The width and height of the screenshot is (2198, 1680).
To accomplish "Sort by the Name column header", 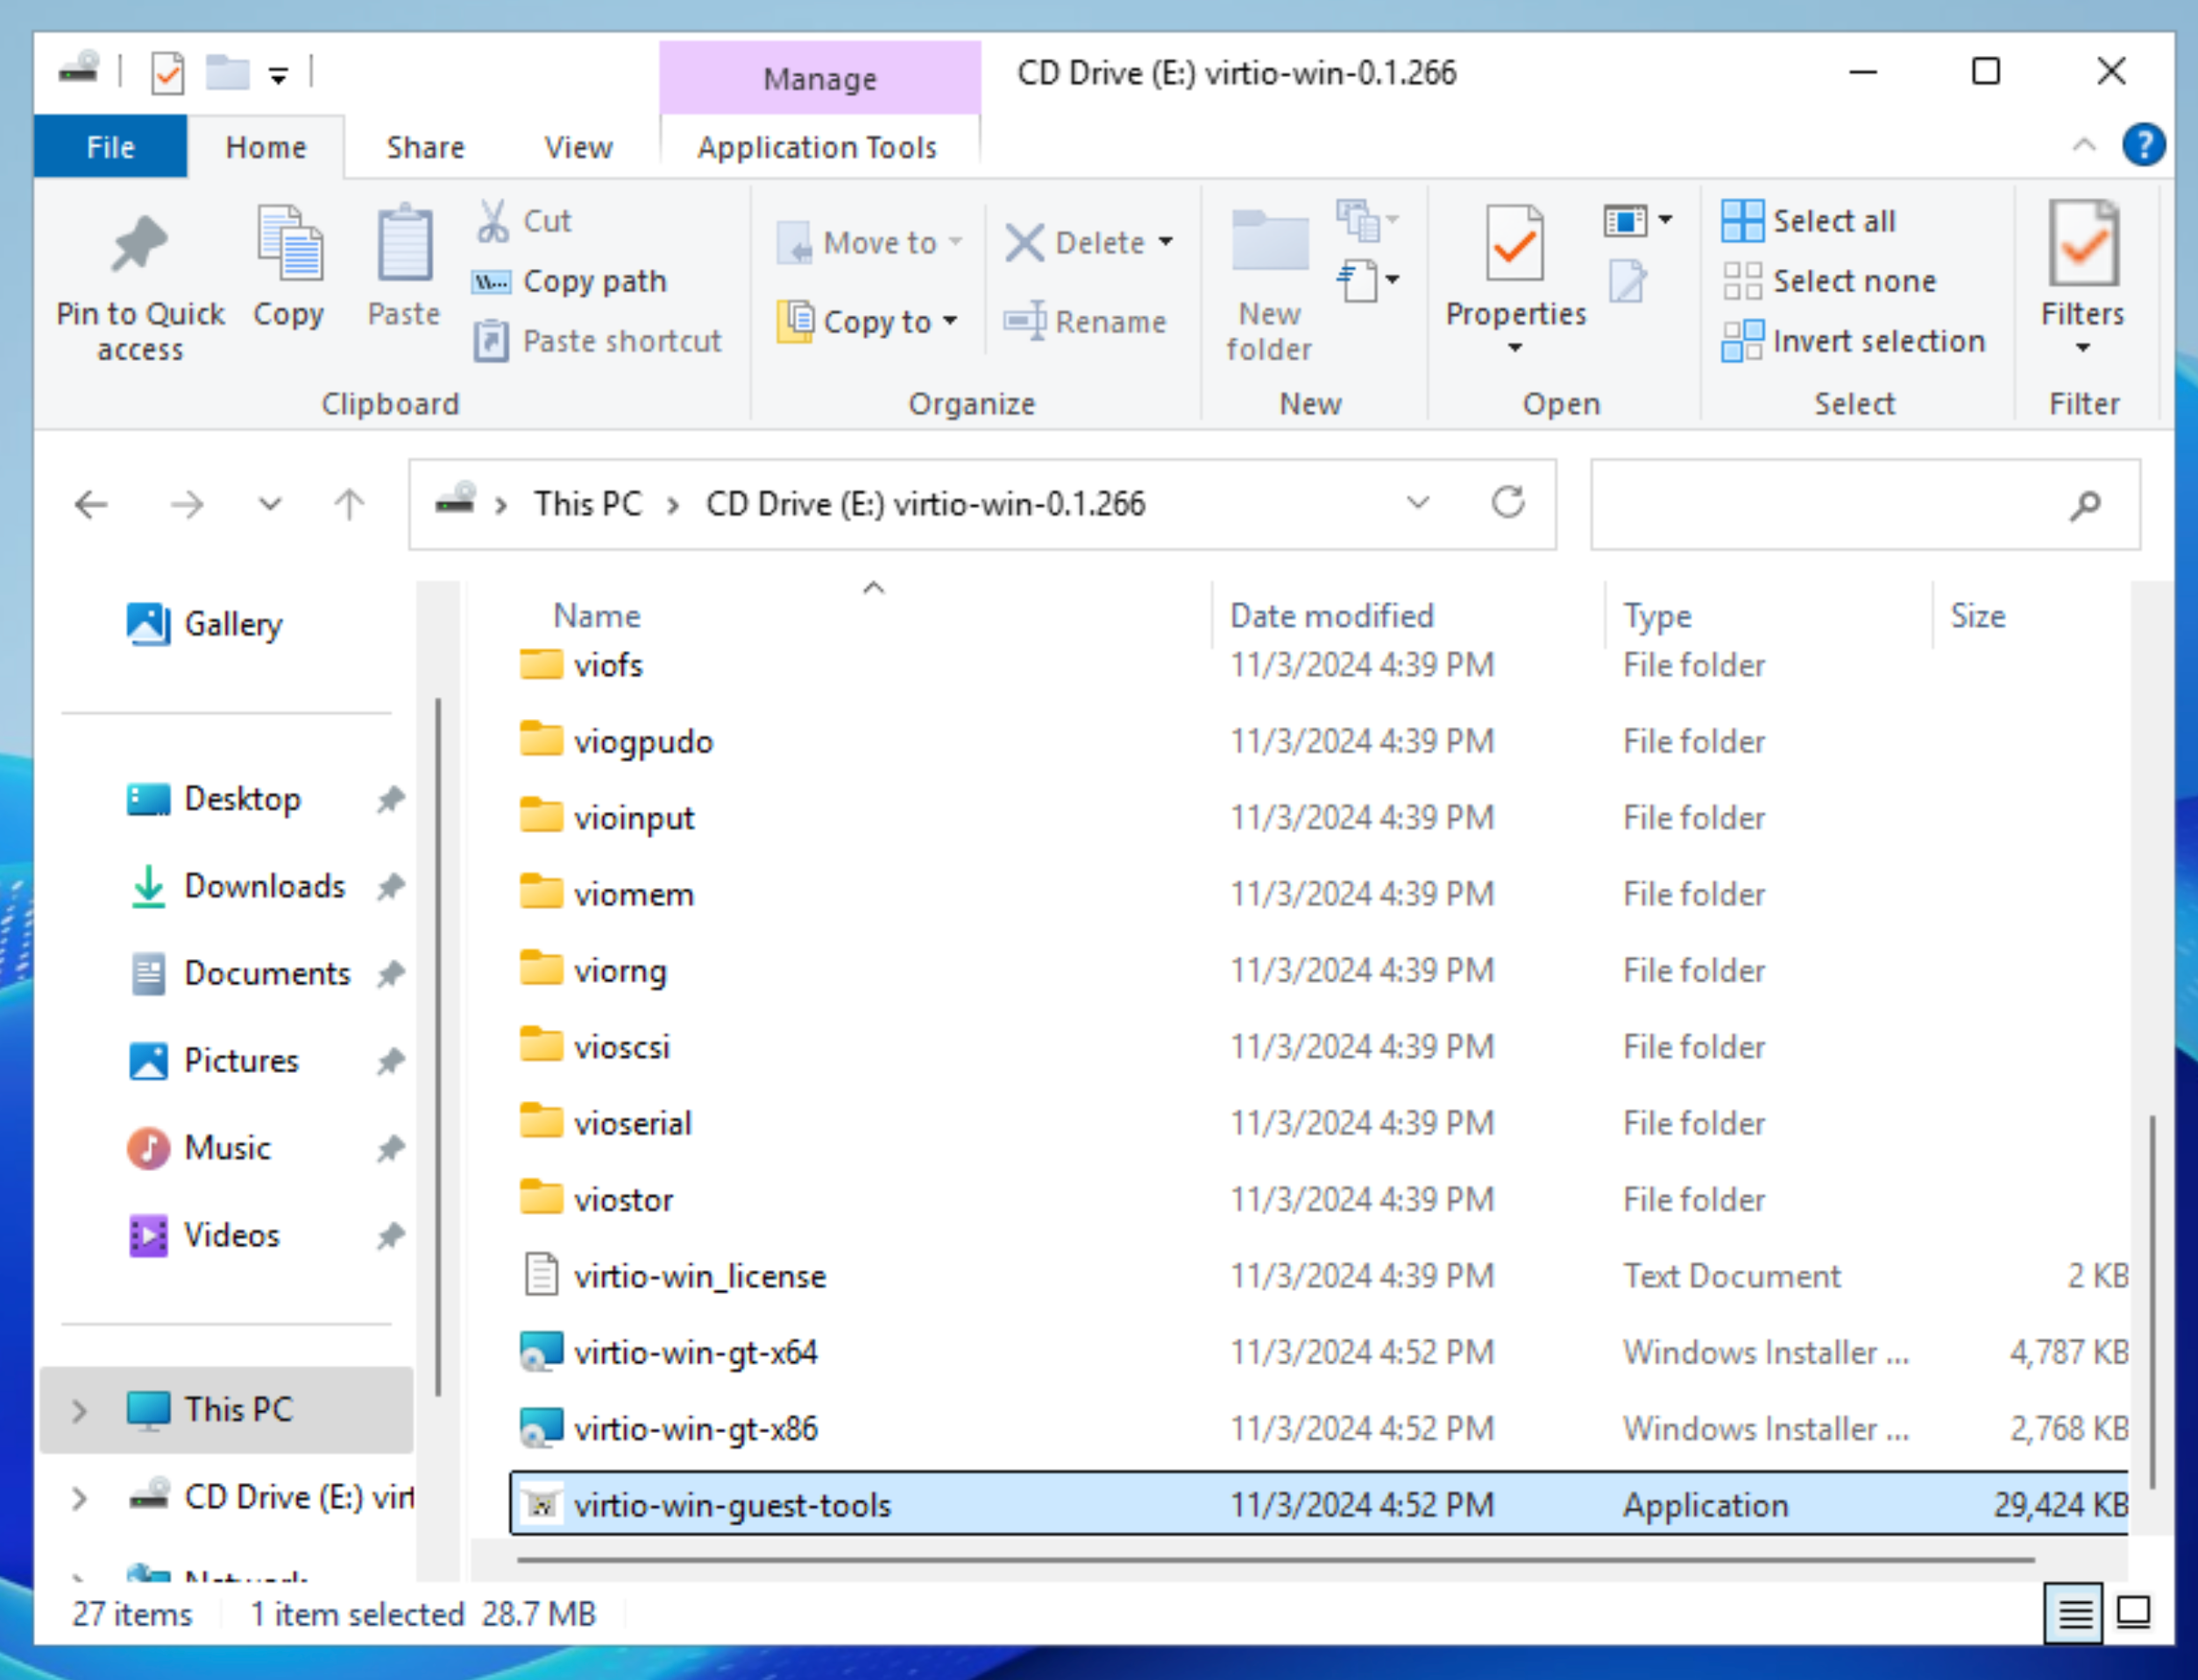I will tap(596, 616).
